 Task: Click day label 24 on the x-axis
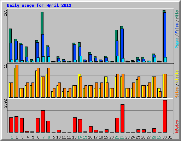[x=133, y=137]
